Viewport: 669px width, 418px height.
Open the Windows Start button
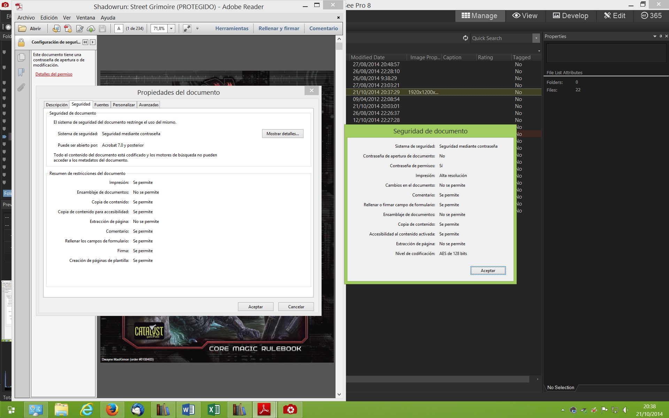click(11, 410)
